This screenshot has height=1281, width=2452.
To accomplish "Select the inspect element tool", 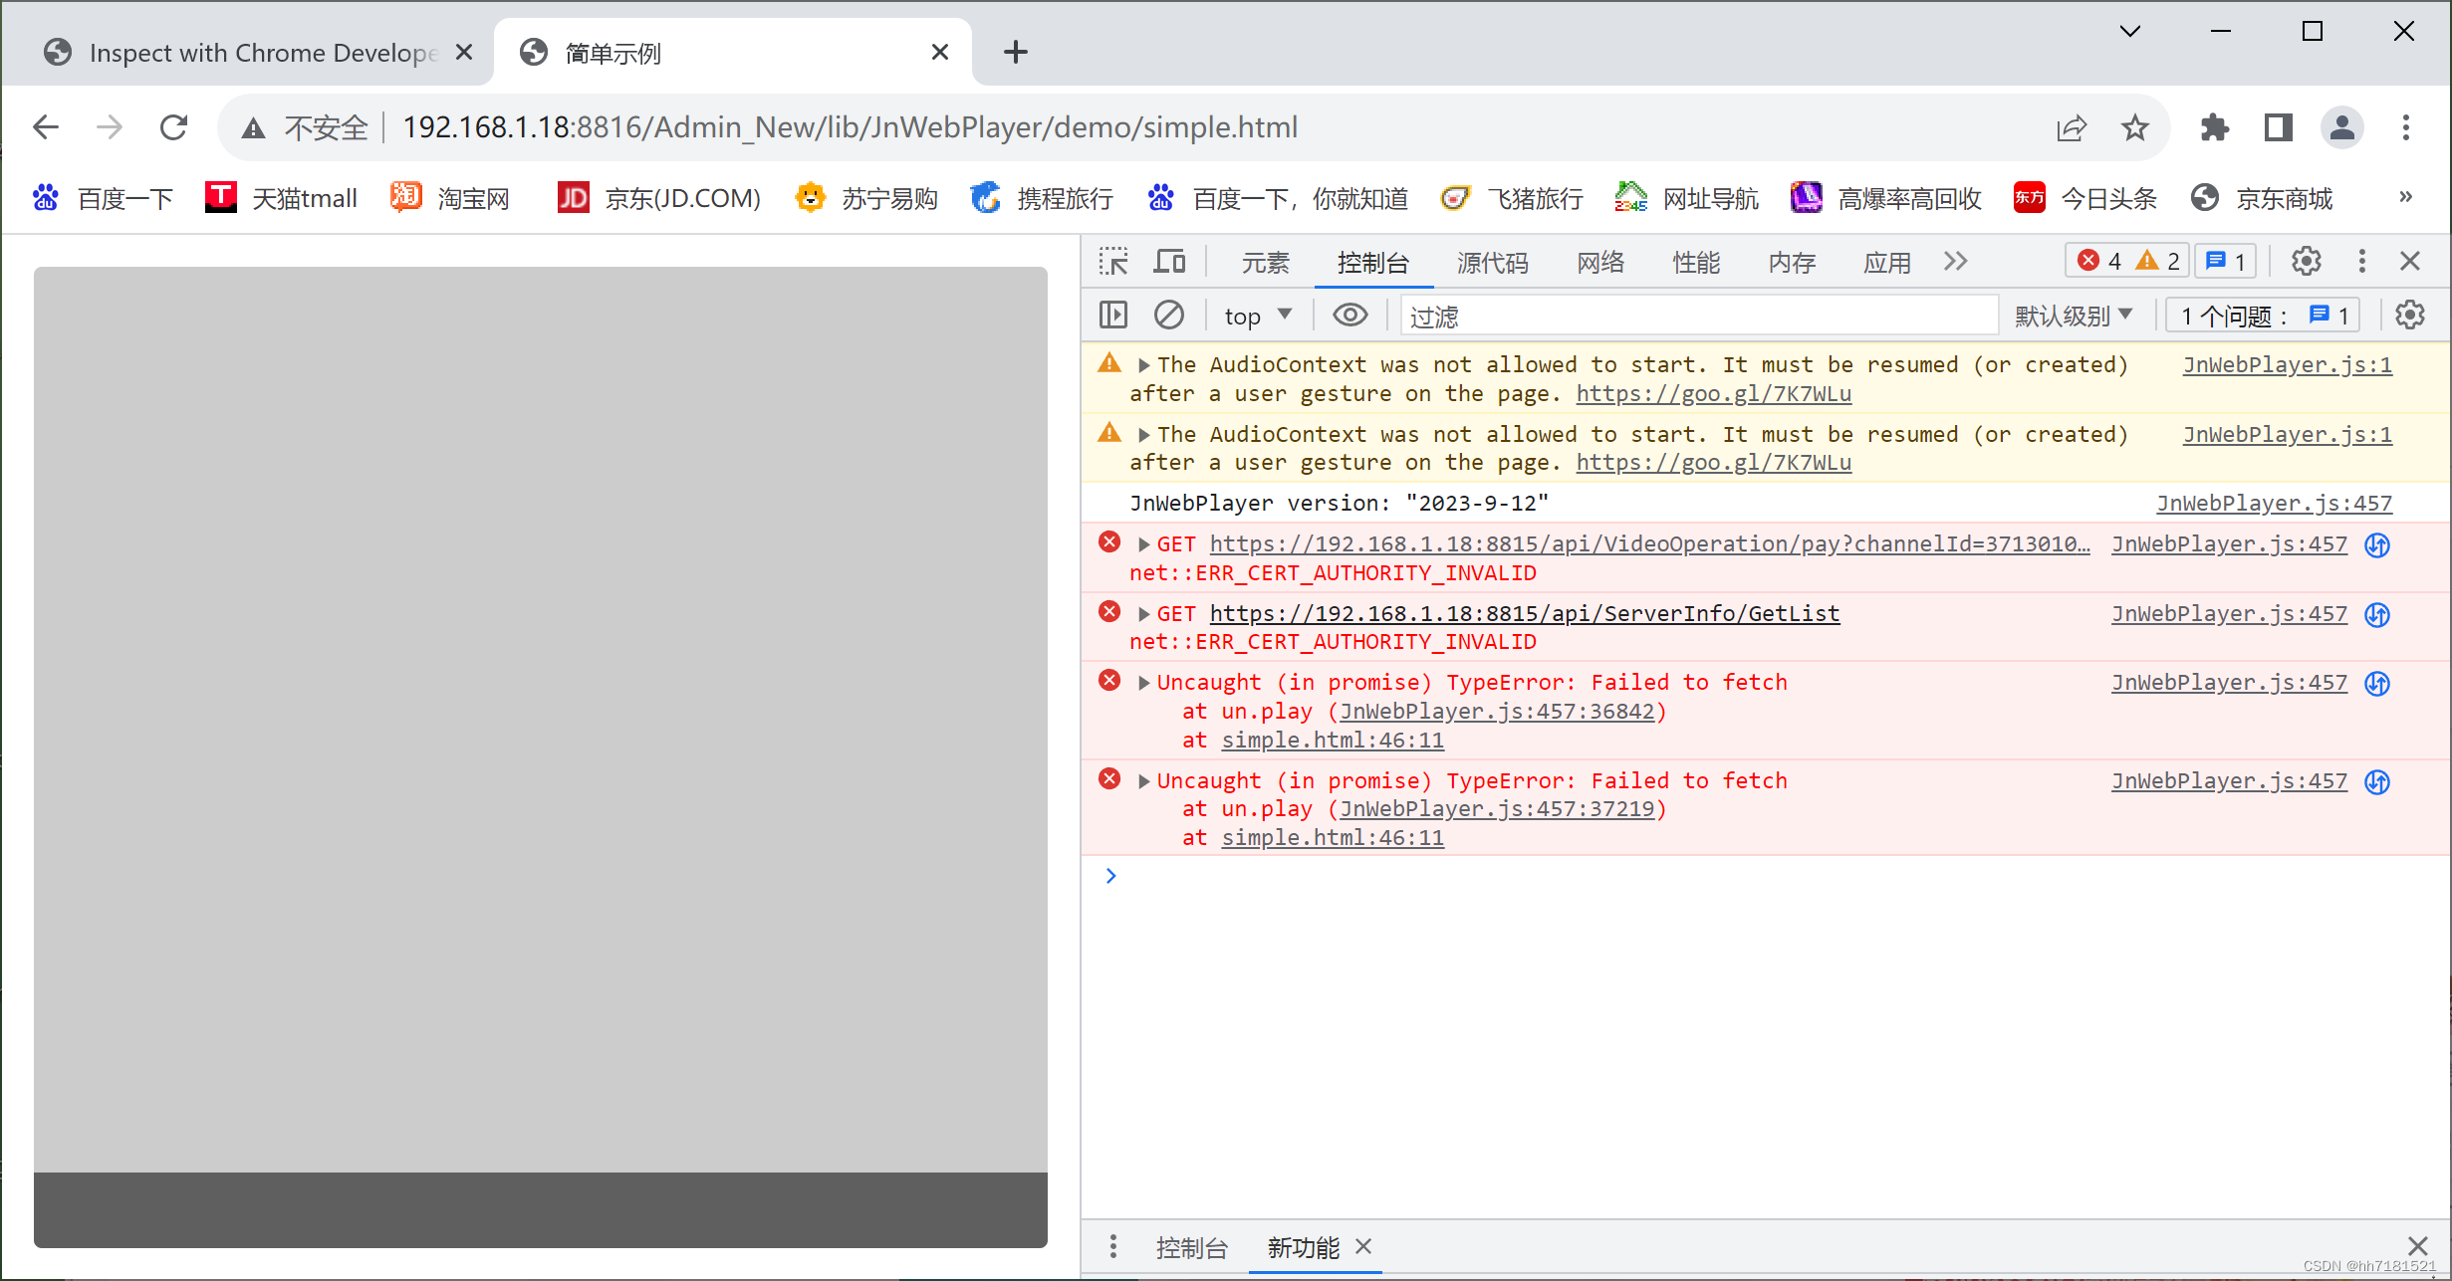I will (x=1112, y=261).
